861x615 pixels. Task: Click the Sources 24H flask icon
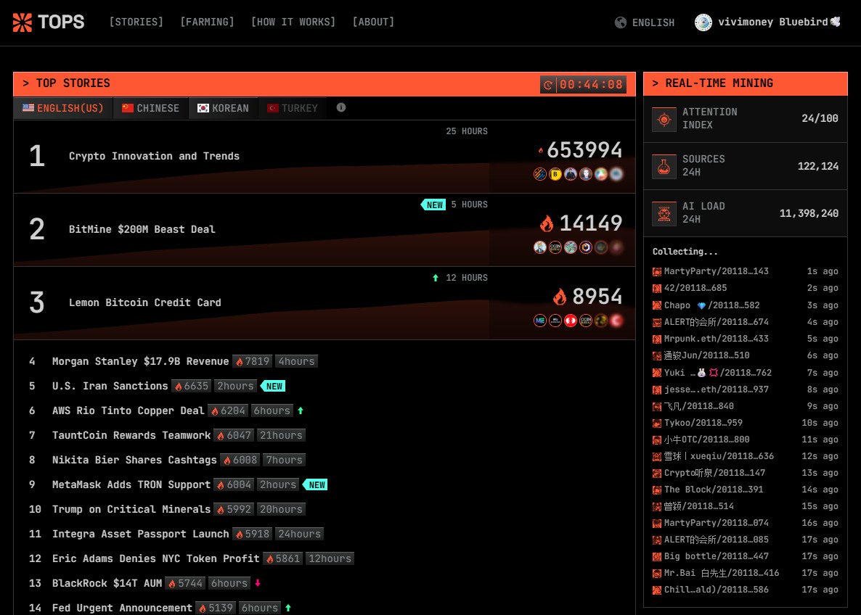click(x=664, y=166)
